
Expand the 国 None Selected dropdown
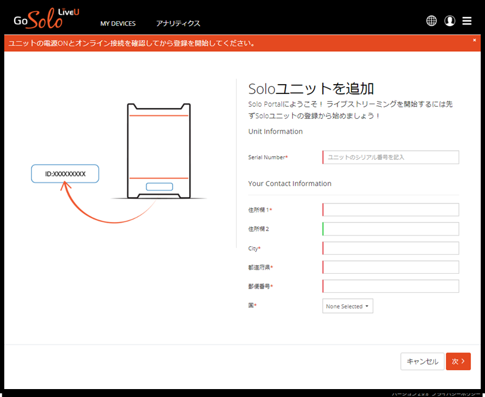coord(348,306)
